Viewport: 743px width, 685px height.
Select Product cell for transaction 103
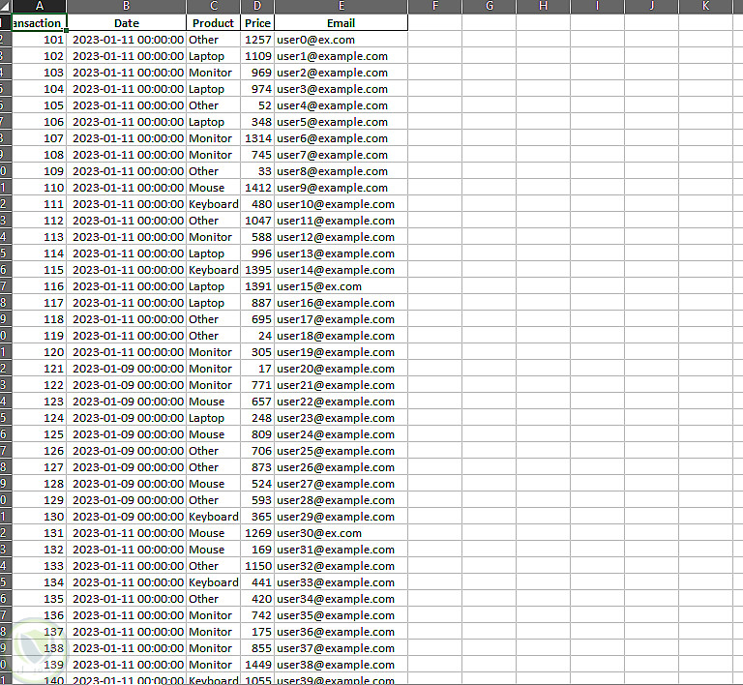pos(213,73)
